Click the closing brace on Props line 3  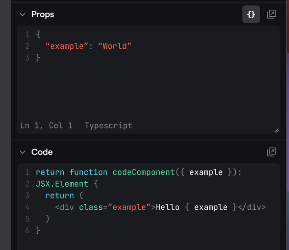coord(38,58)
